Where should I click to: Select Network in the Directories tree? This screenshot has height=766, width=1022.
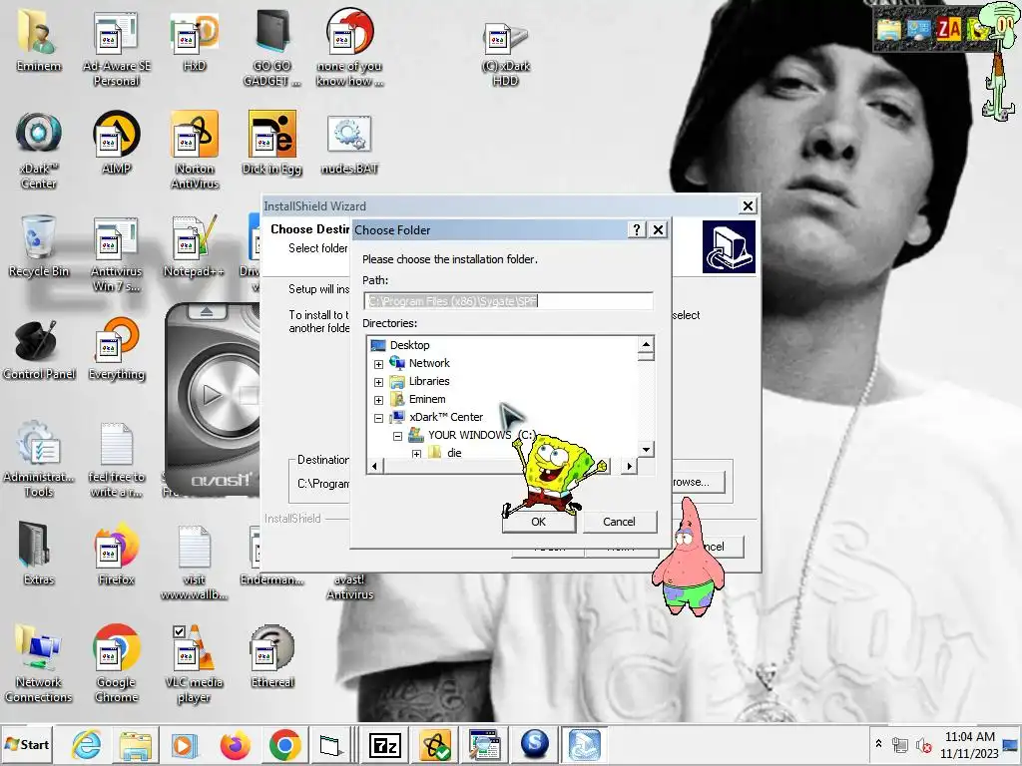429,363
